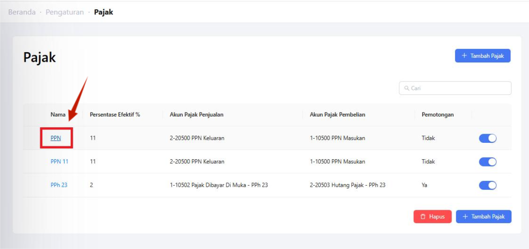This screenshot has height=249, width=529.
Task: Disable the toggle for the PPN row
Action: [488, 138]
